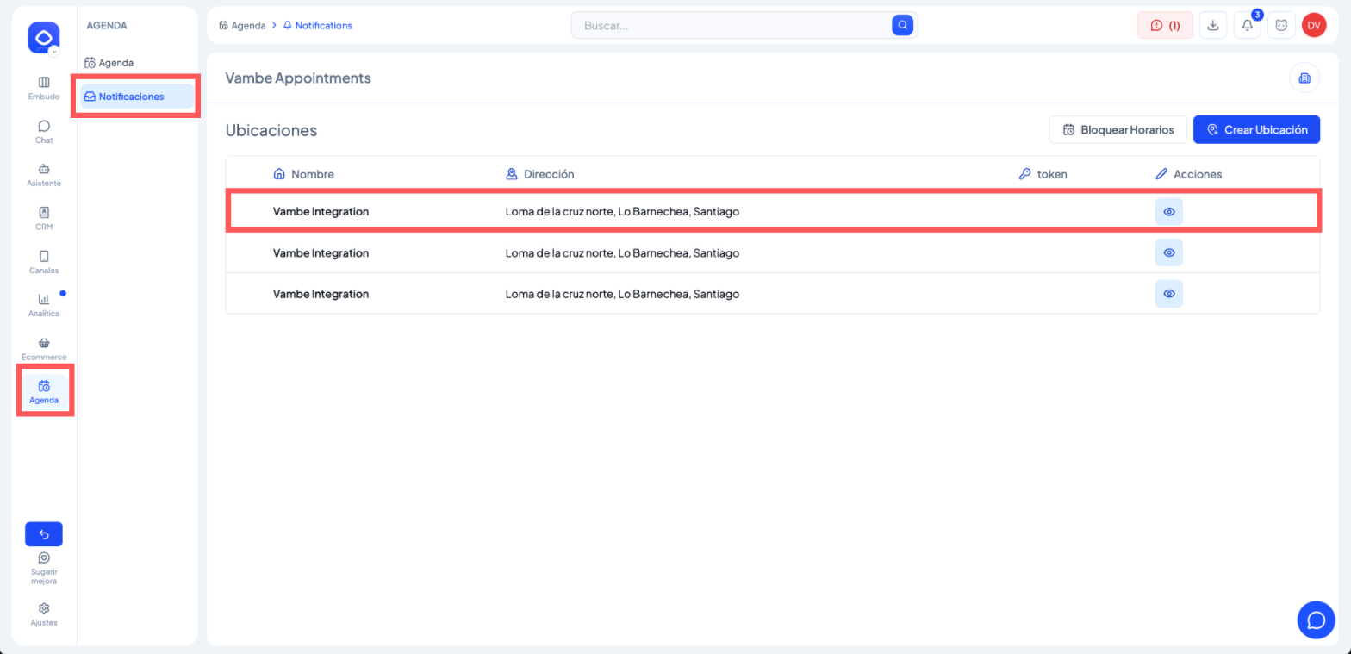Expand the workspace dropdown under the logo
The height and width of the screenshot is (654, 1351).
(54, 52)
